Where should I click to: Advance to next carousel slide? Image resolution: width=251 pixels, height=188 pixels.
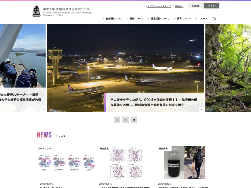tap(125, 120)
